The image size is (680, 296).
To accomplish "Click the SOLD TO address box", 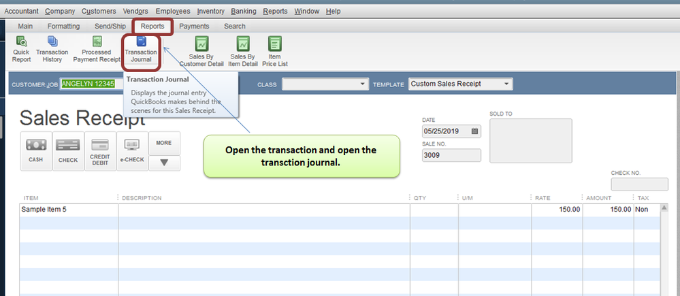I will (531, 141).
